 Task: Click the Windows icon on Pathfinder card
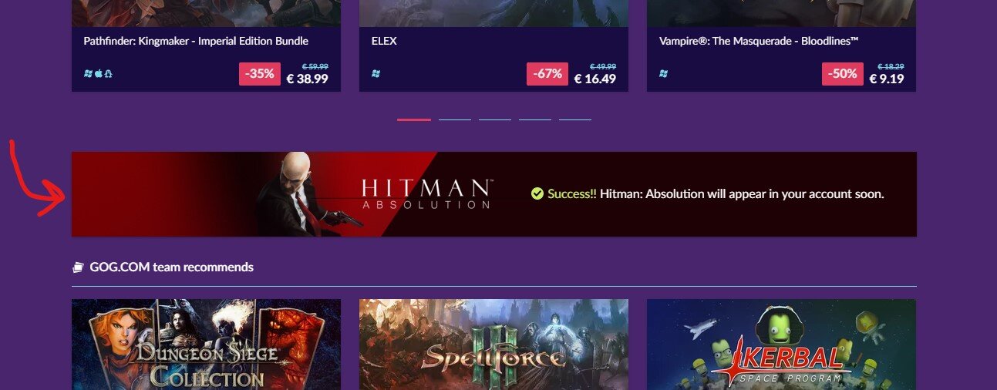pos(88,74)
